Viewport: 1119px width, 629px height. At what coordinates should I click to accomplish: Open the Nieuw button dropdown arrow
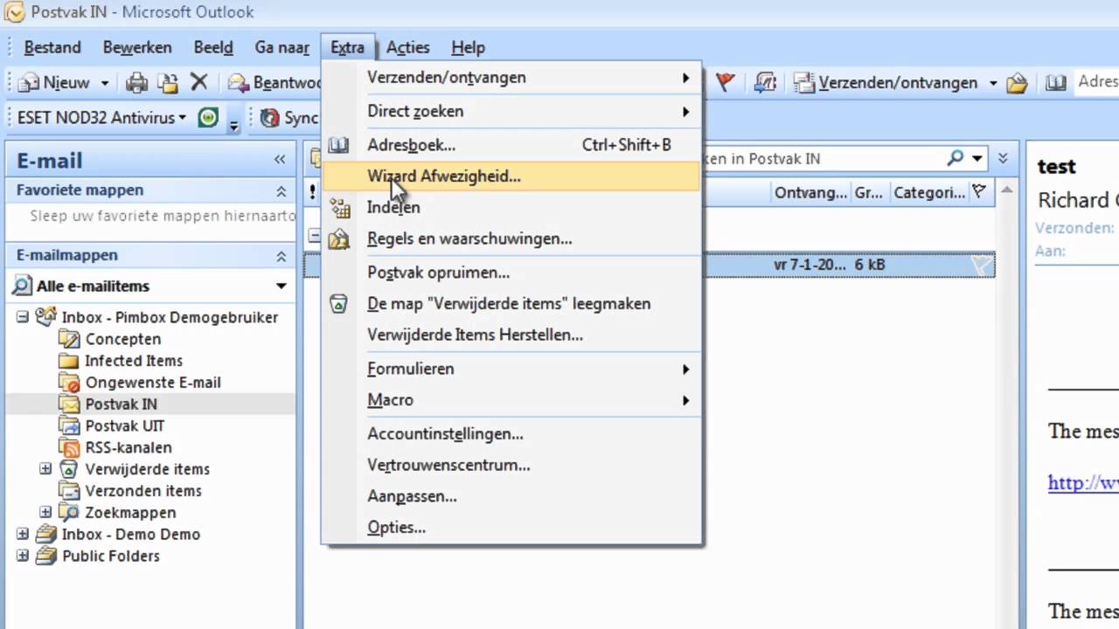click(104, 83)
